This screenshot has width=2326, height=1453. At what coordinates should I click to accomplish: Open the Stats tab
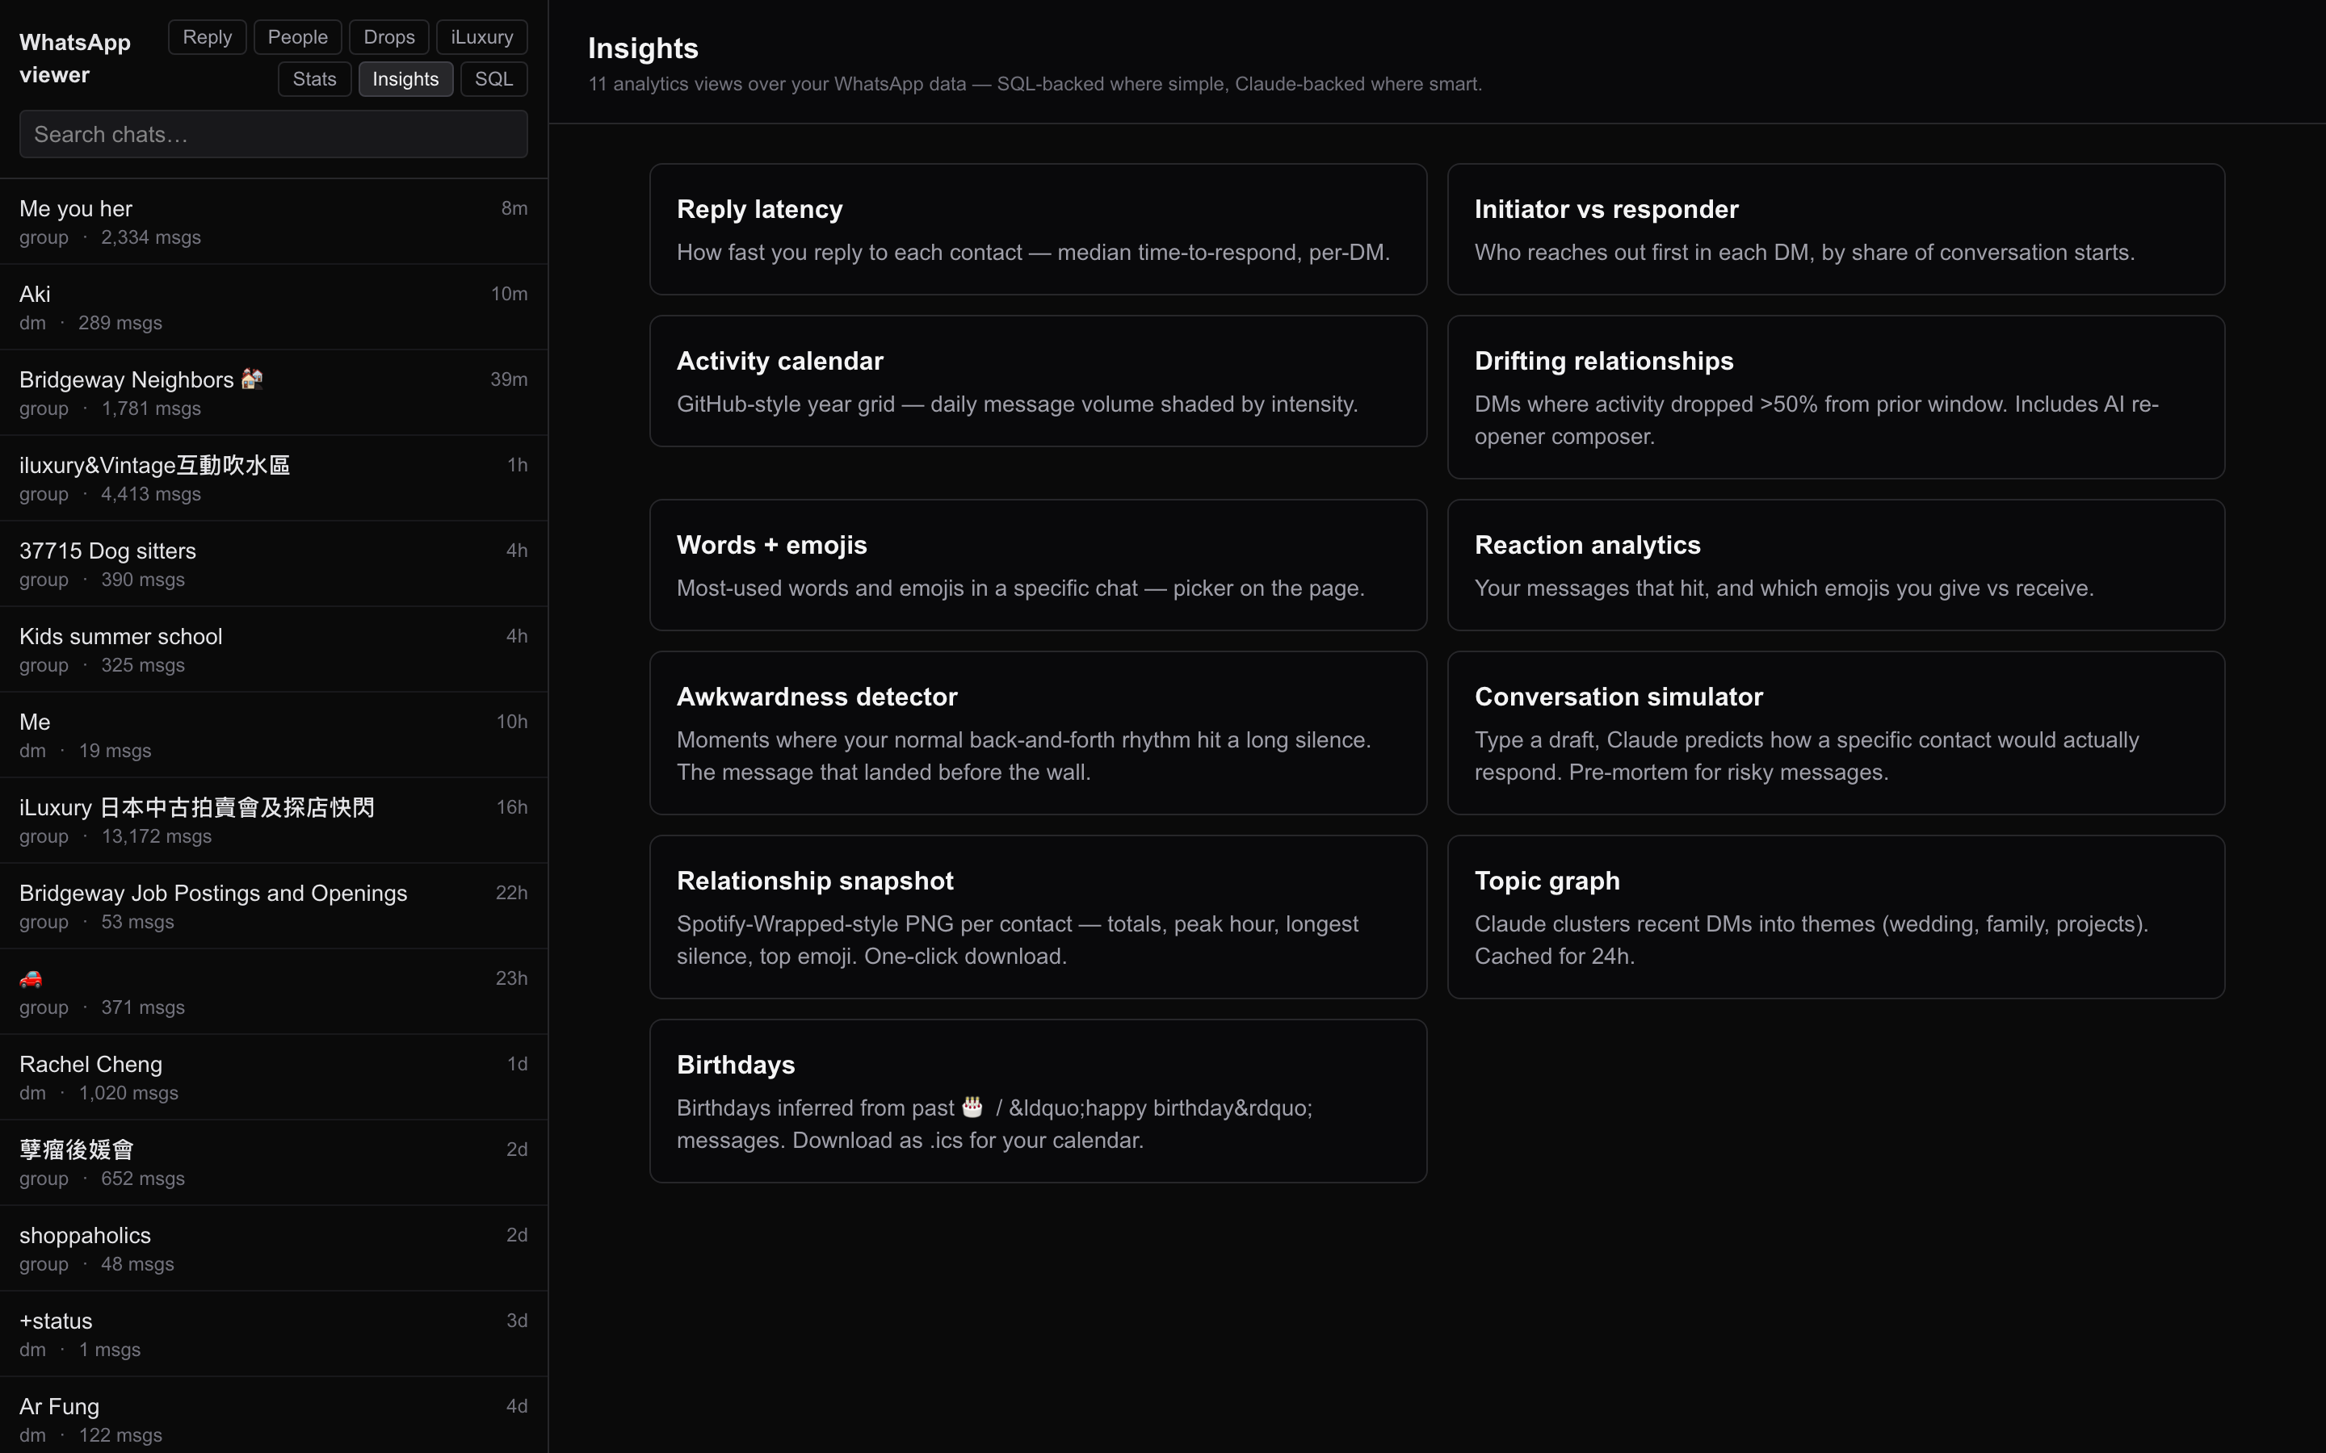(314, 79)
